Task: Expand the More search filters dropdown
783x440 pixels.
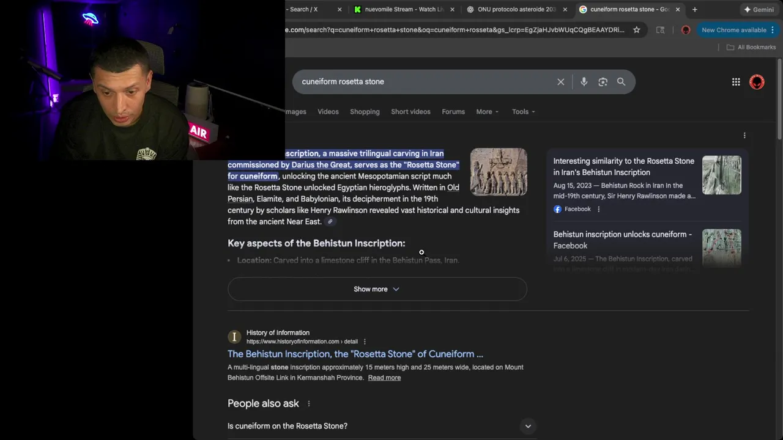Action: (488, 112)
